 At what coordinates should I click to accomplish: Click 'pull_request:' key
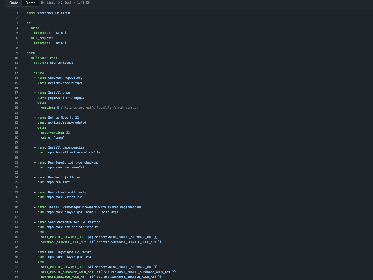[x=42, y=38]
